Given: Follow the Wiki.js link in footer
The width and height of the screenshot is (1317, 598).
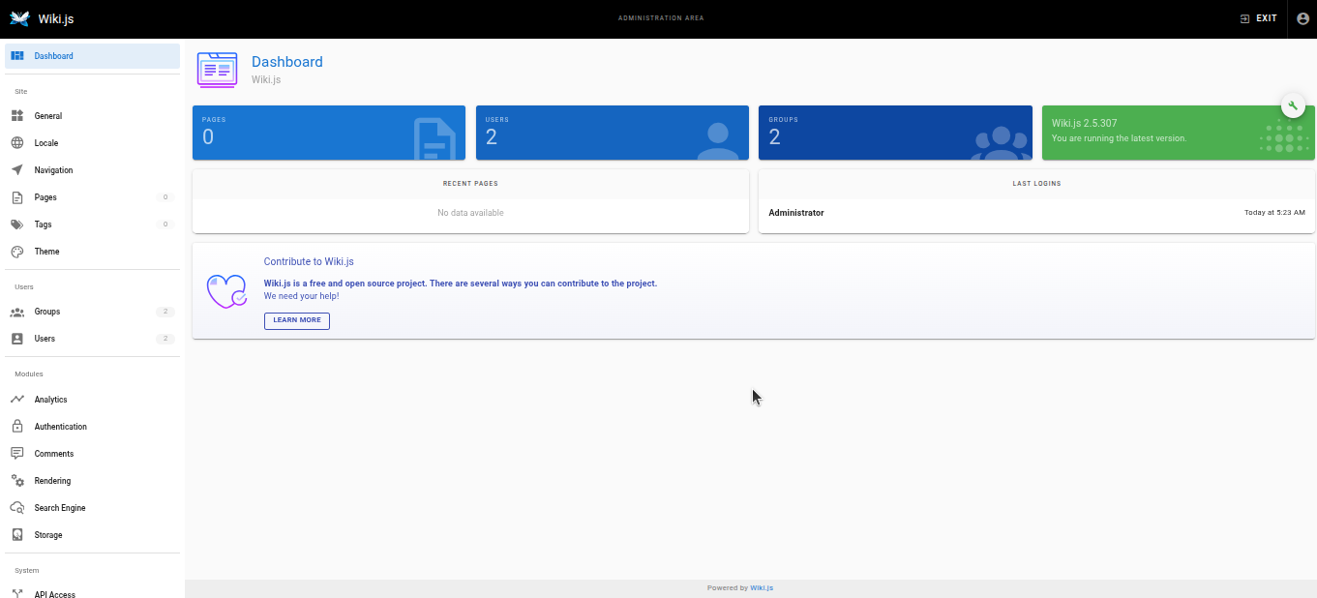Looking at the screenshot, I should pos(762,587).
